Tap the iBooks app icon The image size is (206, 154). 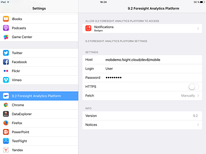pos(6,19)
